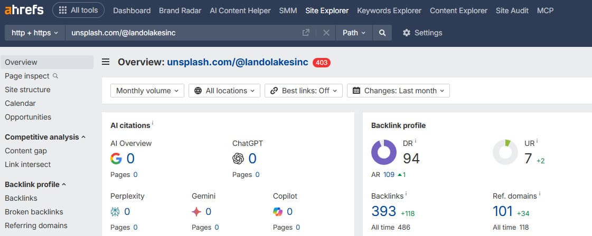Expand the Monthly volume dropdown
The height and width of the screenshot is (236, 592).
147,91
